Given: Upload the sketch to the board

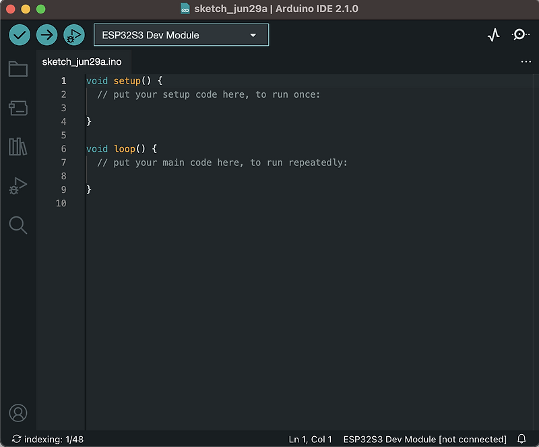Looking at the screenshot, I should point(46,34).
